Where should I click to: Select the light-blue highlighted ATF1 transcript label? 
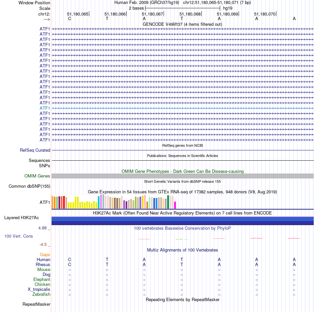45,108
